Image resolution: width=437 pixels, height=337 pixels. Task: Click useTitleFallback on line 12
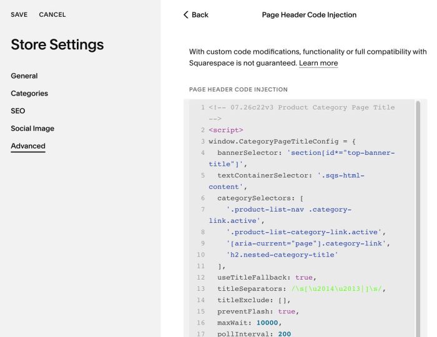click(x=253, y=278)
